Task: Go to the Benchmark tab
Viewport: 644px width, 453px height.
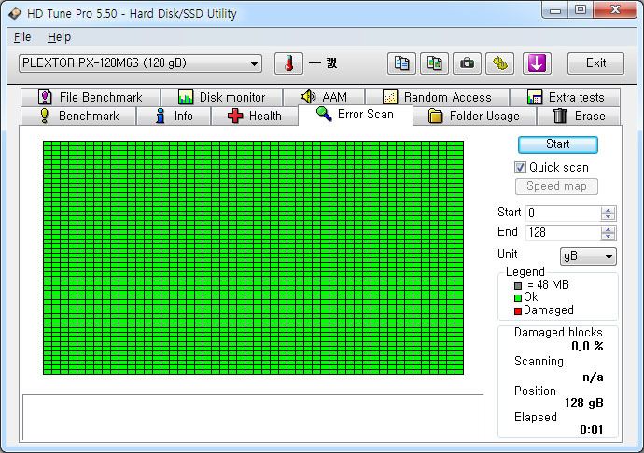Action: click(78, 117)
